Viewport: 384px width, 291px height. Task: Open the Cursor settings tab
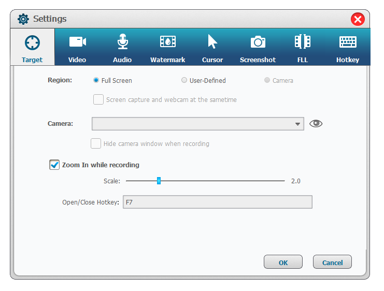[x=212, y=47]
